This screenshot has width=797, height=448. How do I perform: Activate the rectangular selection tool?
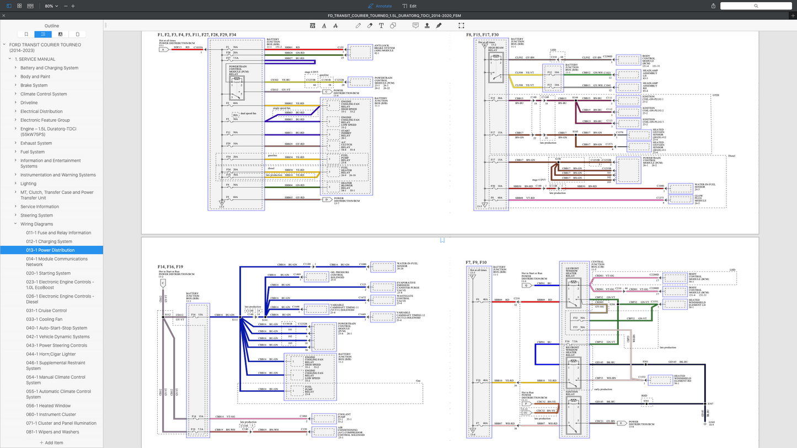(x=461, y=25)
